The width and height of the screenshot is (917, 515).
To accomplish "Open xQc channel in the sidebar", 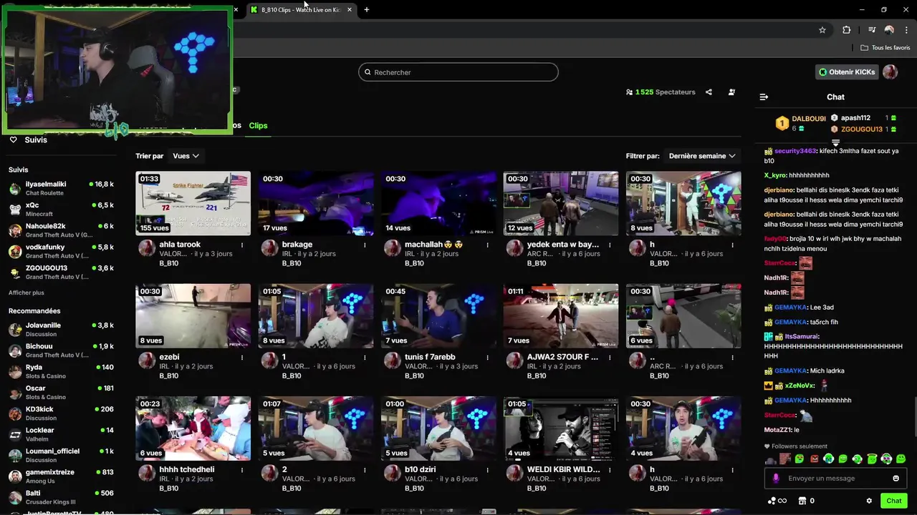I will tap(61, 209).
